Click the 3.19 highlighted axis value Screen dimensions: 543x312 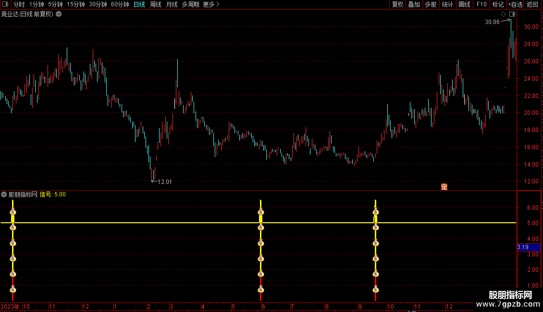(x=529, y=247)
